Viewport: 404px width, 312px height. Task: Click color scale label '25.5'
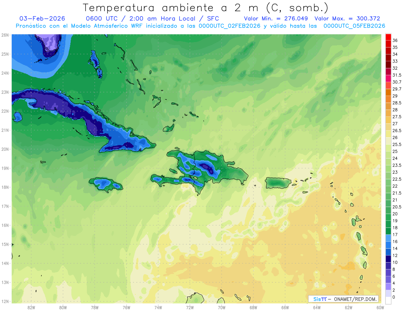point(397,144)
